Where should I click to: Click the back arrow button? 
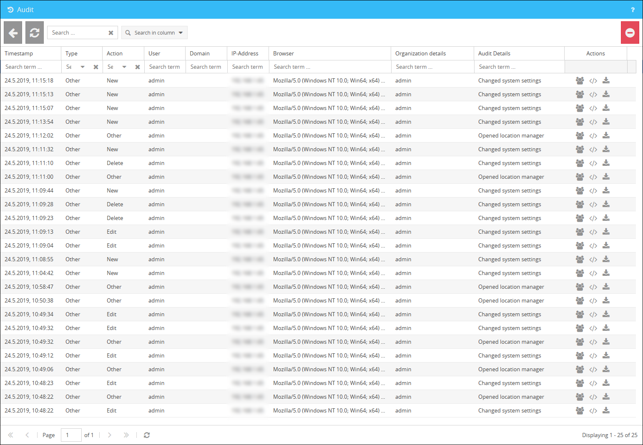tap(13, 32)
